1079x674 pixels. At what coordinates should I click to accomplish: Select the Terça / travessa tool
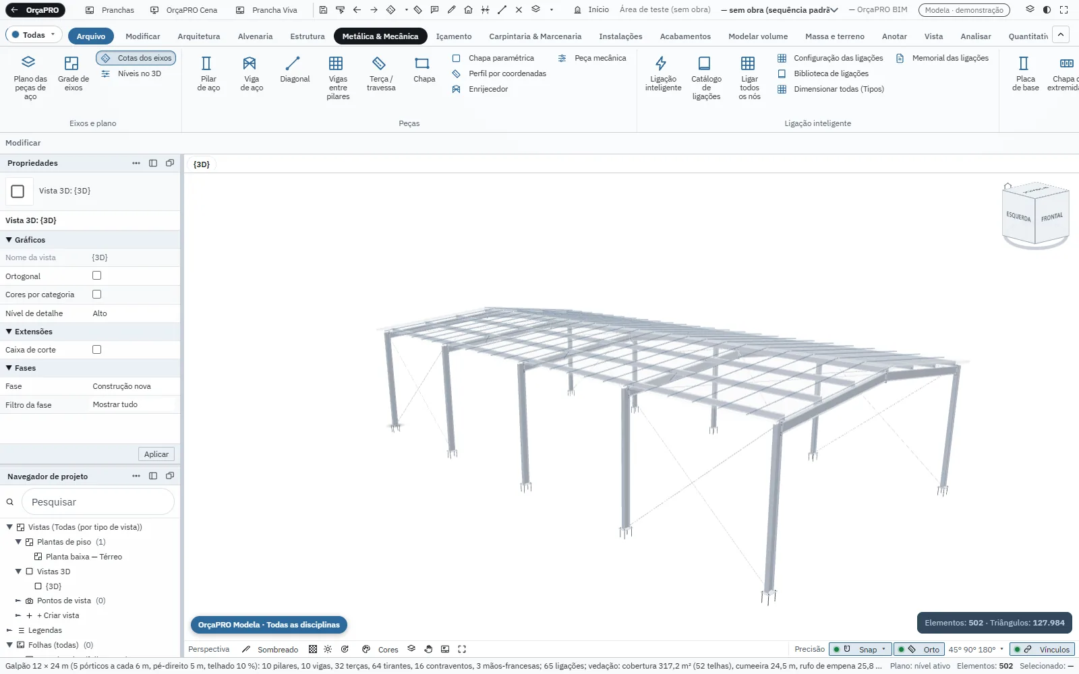click(x=381, y=74)
